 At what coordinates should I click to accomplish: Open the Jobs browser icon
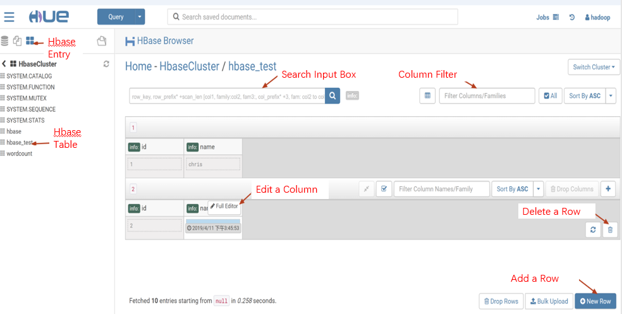click(556, 17)
